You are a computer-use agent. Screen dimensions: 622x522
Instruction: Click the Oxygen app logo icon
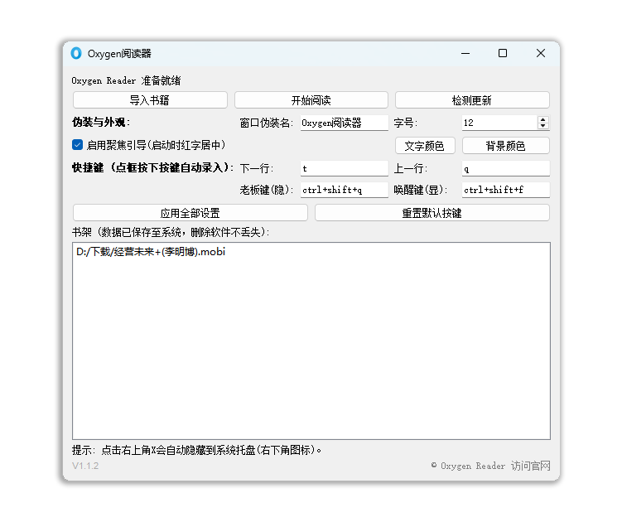(76, 53)
